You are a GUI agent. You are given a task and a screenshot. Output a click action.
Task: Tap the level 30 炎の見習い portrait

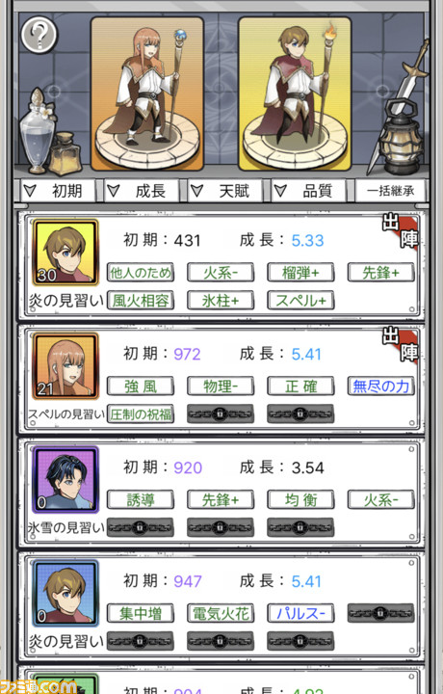(x=65, y=253)
